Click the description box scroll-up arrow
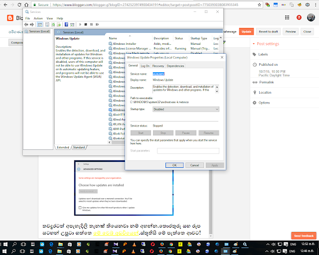 [x=217, y=87]
